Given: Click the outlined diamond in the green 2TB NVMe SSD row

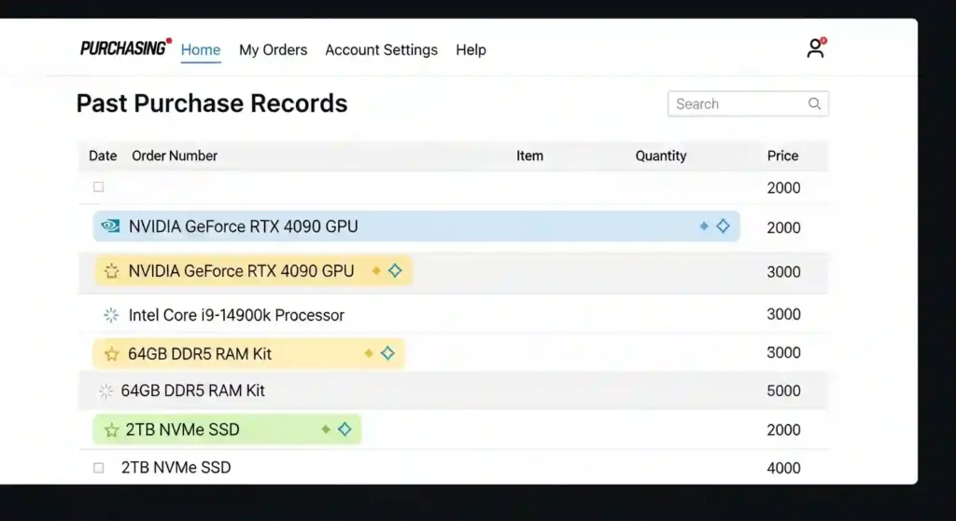Looking at the screenshot, I should [x=344, y=429].
